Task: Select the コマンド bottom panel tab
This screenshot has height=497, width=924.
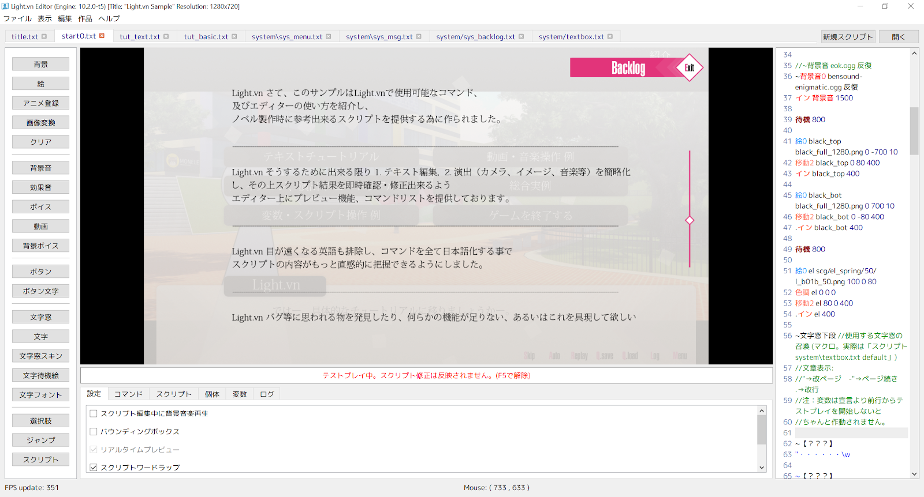Action: (x=128, y=394)
